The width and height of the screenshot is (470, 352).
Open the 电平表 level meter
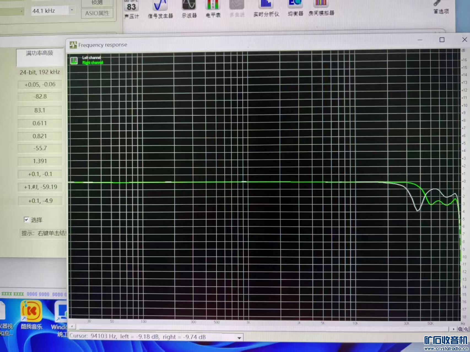click(x=213, y=8)
